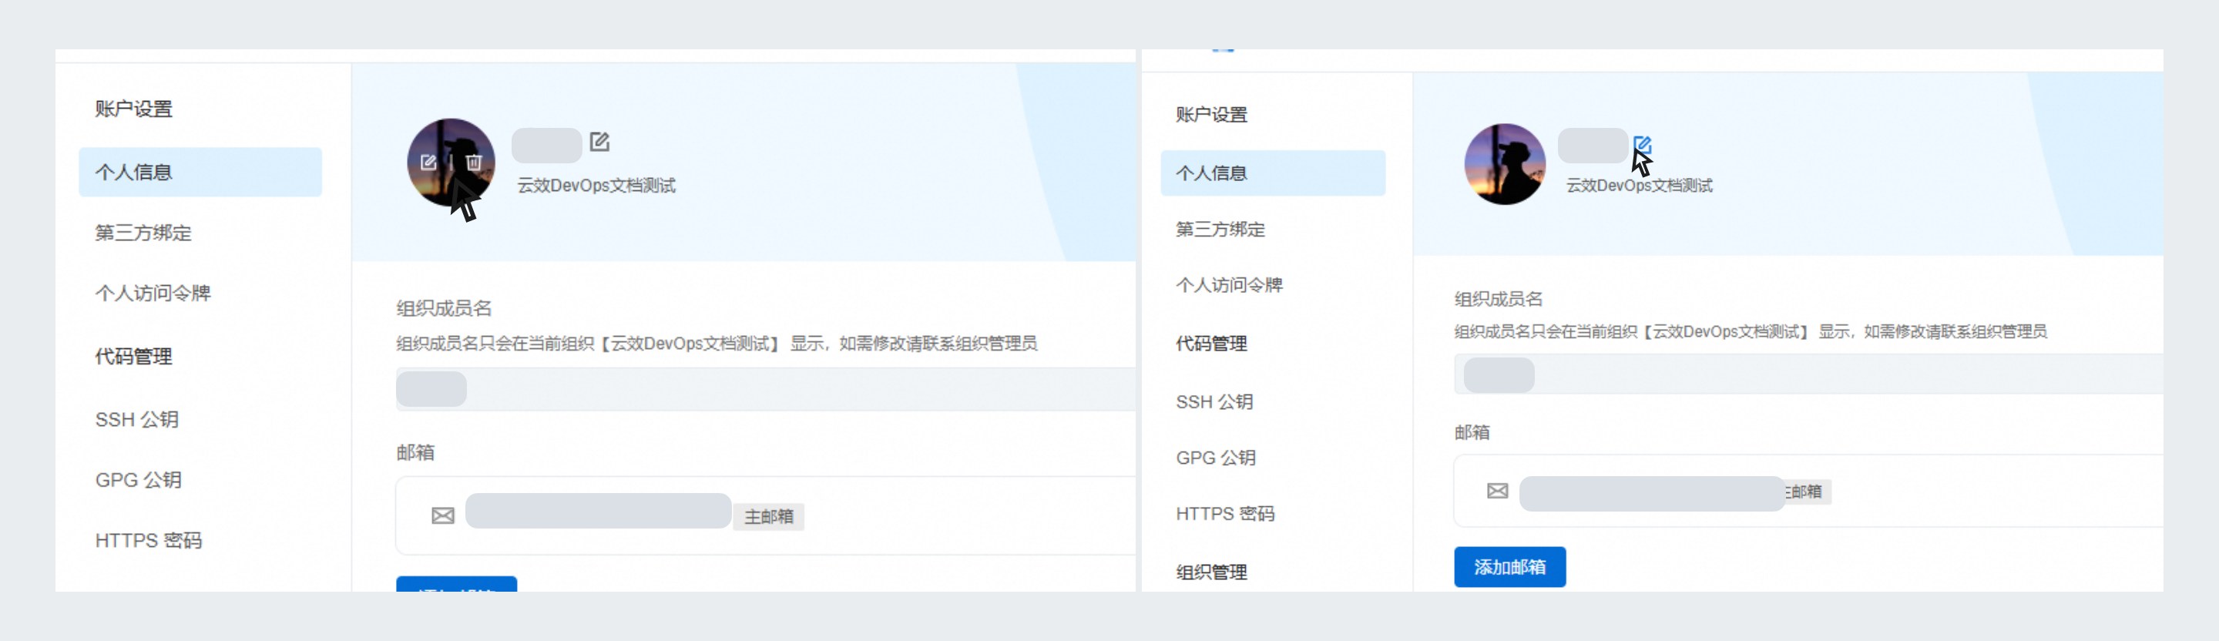Click 账户设置 heading in left screenshot
The height and width of the screenshot is (641, 2219).
(133, 109)
